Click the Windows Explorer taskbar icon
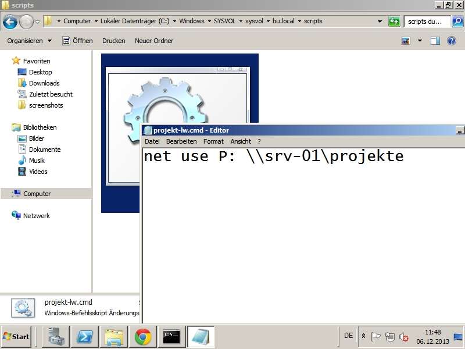This screenshot has width=465, height=349. coord(114,336)
